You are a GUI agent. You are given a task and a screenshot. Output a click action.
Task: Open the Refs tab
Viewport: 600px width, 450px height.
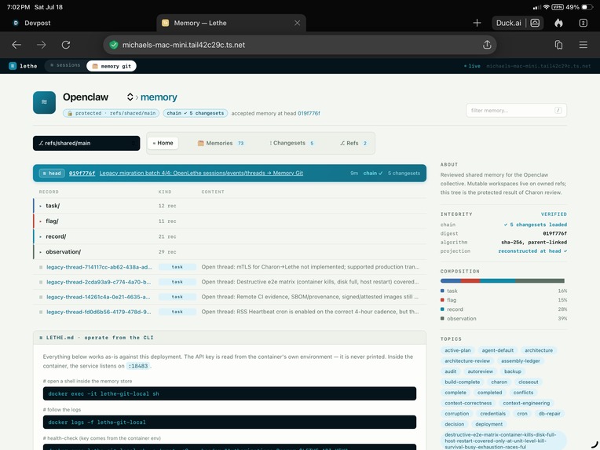coord(353,143)
